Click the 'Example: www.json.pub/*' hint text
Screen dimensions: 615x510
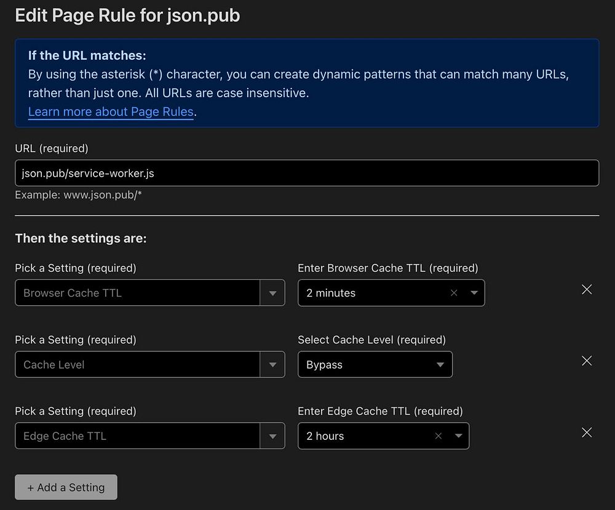coord(79,195)
